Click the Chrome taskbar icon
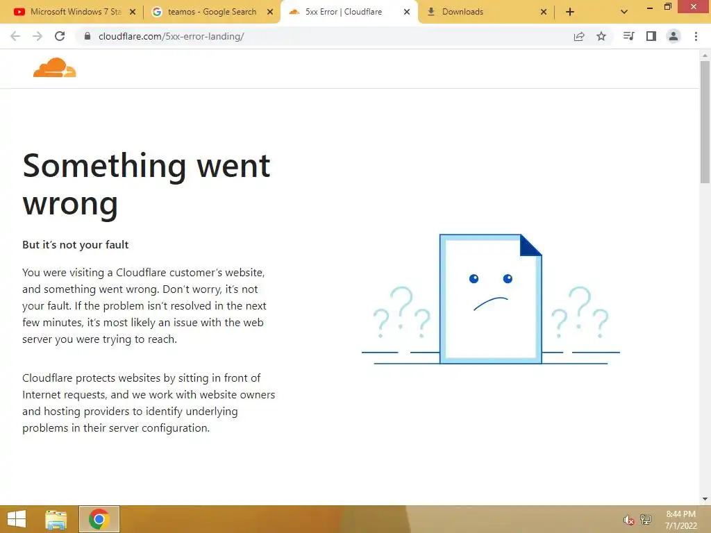Screen dimensions: 711x533 coord(99,519)
